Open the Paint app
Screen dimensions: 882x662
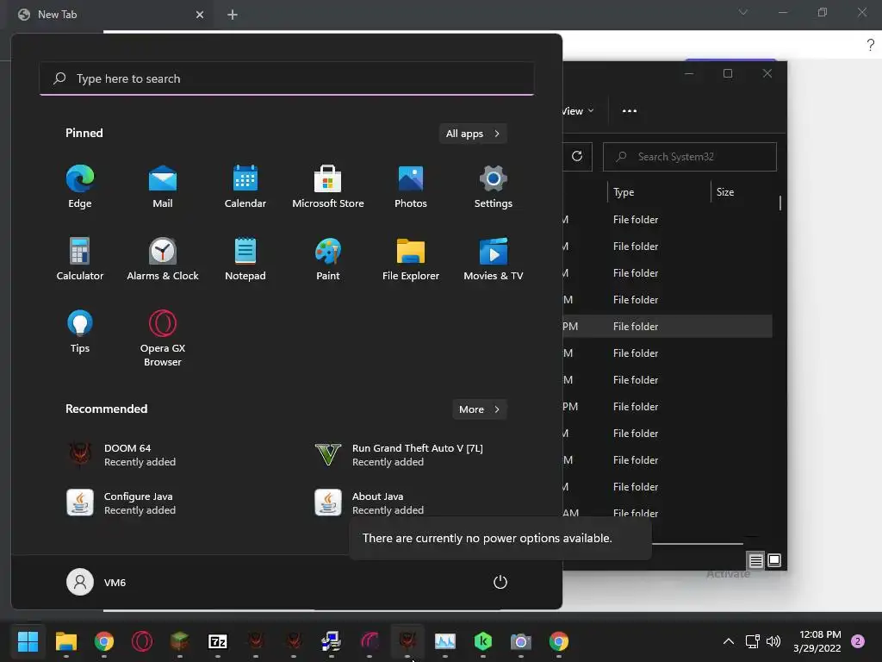click(x=328, y=259)
